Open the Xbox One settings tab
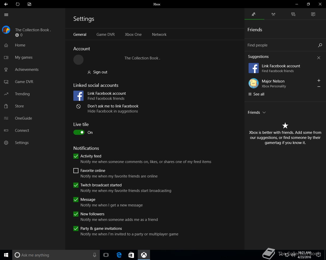The width and height of the screenshot is (326, 260). (133, 35)
